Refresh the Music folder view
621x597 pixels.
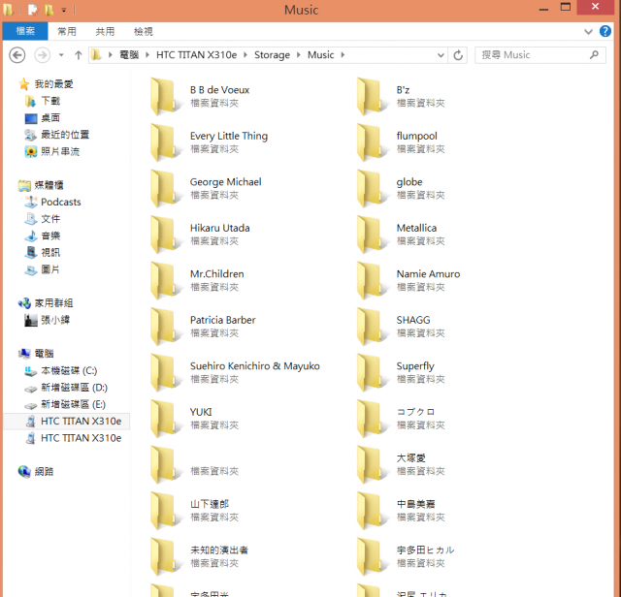pos(458,55)
